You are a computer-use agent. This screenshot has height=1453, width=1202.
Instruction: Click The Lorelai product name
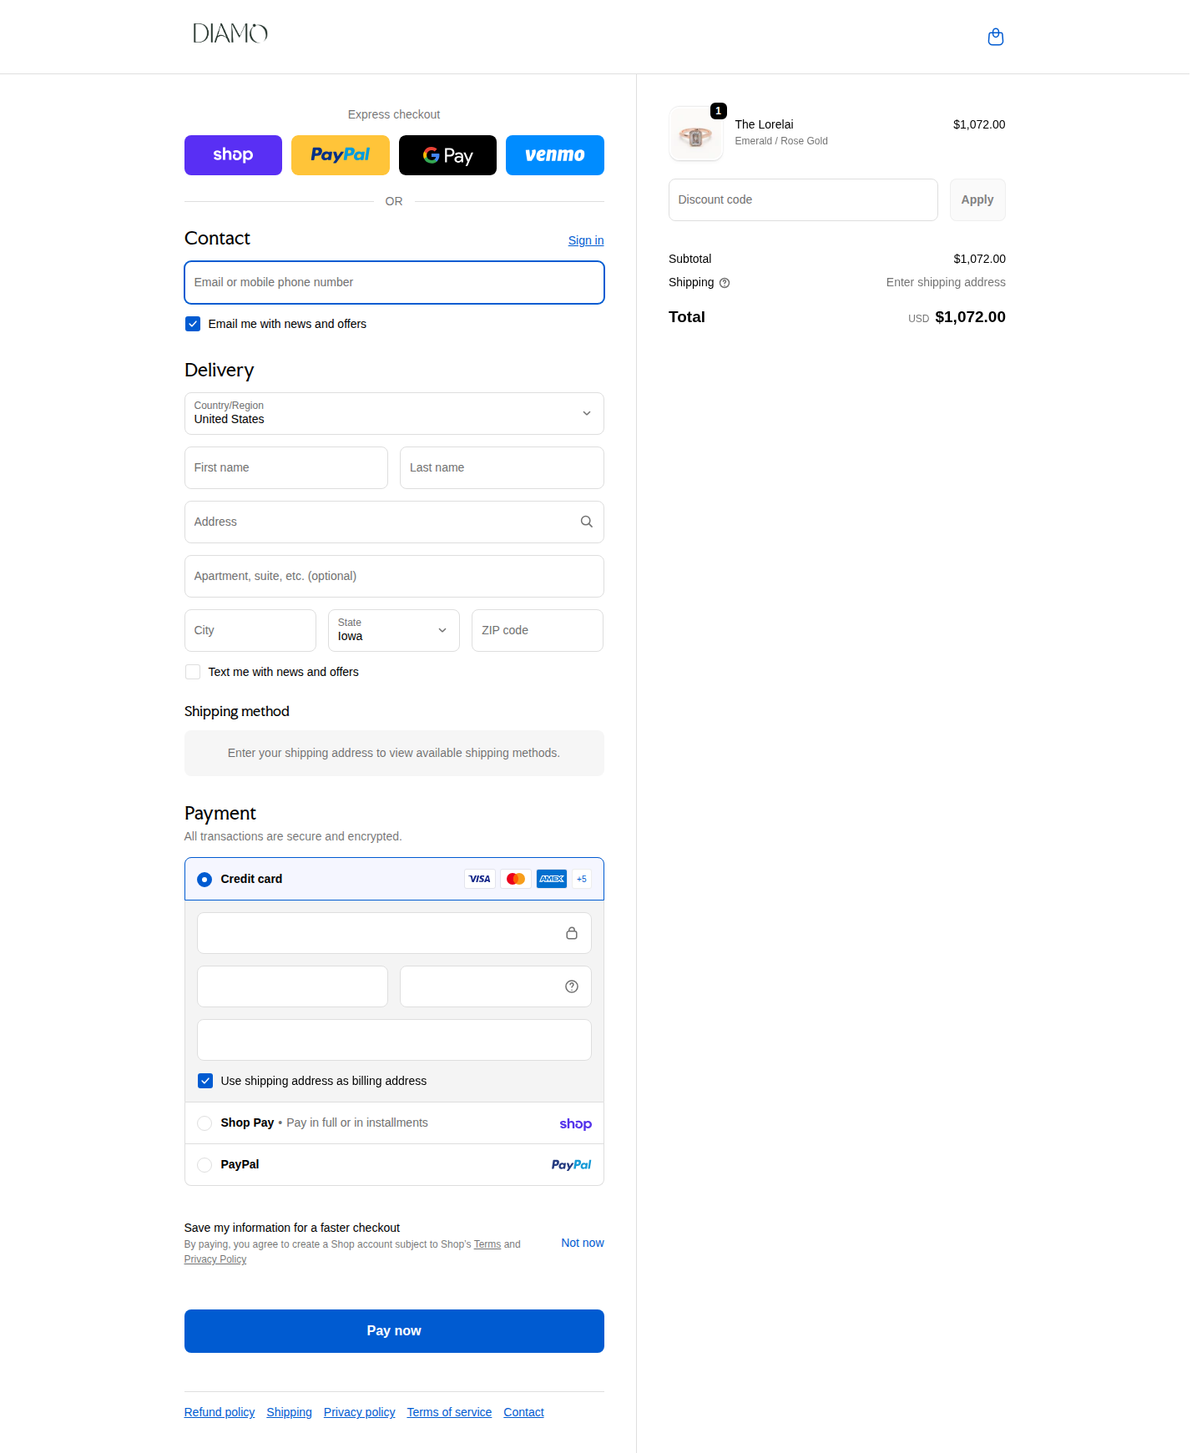click(x=764, y=124)
